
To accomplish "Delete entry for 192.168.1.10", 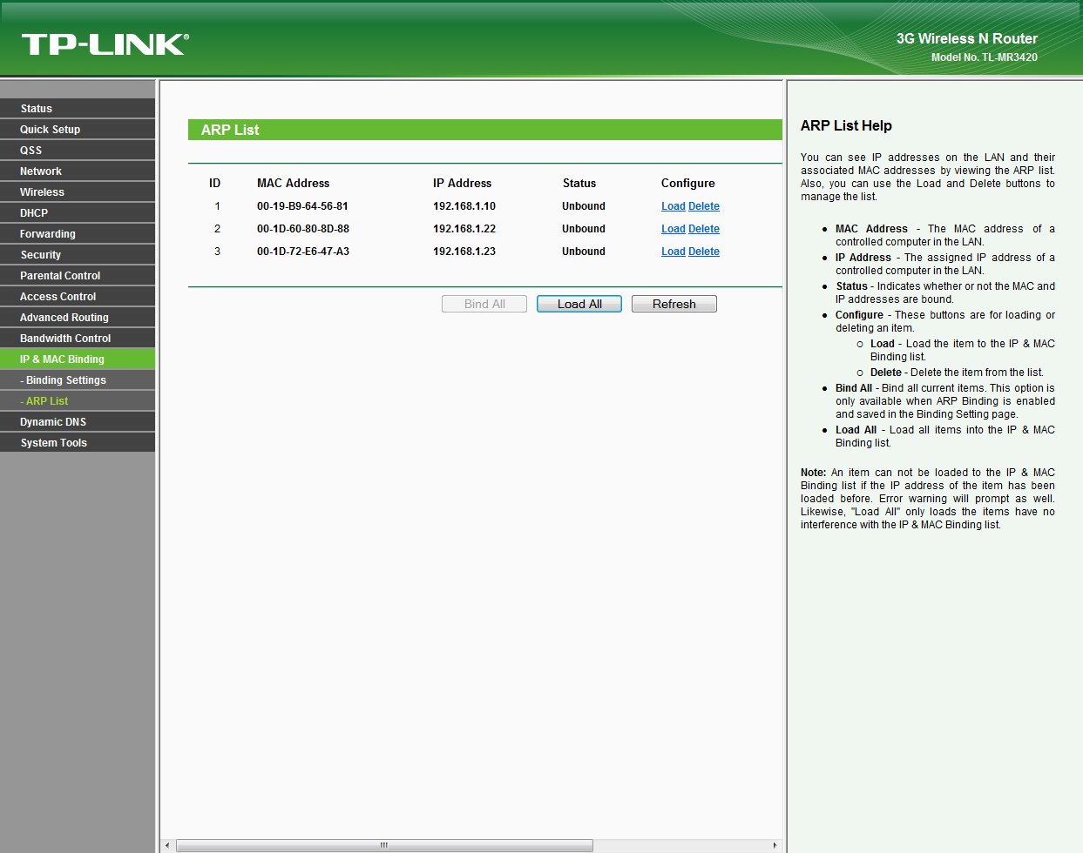I will 704,206.
